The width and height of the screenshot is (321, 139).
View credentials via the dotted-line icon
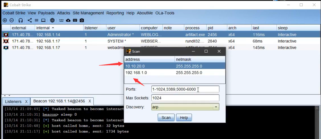61,20
